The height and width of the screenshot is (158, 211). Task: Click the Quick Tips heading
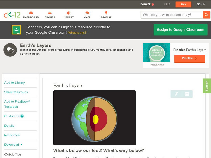13,154
